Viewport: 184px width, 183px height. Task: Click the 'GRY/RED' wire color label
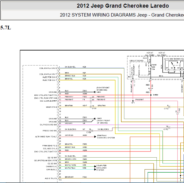(69, 135)
